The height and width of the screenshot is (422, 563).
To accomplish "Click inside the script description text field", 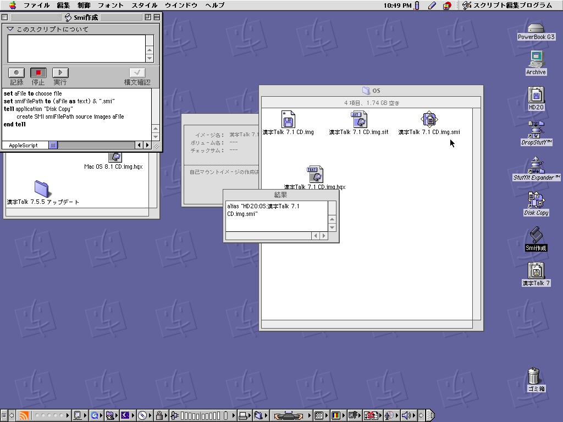I will click(76, 48).
